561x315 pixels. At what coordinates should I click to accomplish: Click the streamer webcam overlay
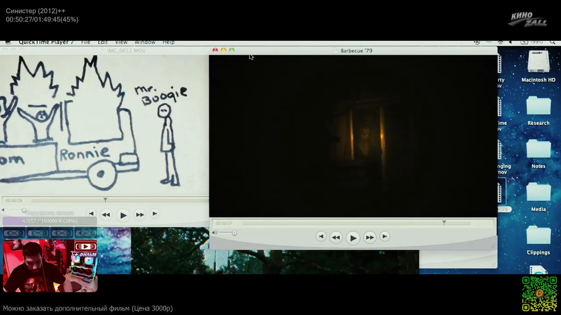pyautogui.click(x=50, y=265)
